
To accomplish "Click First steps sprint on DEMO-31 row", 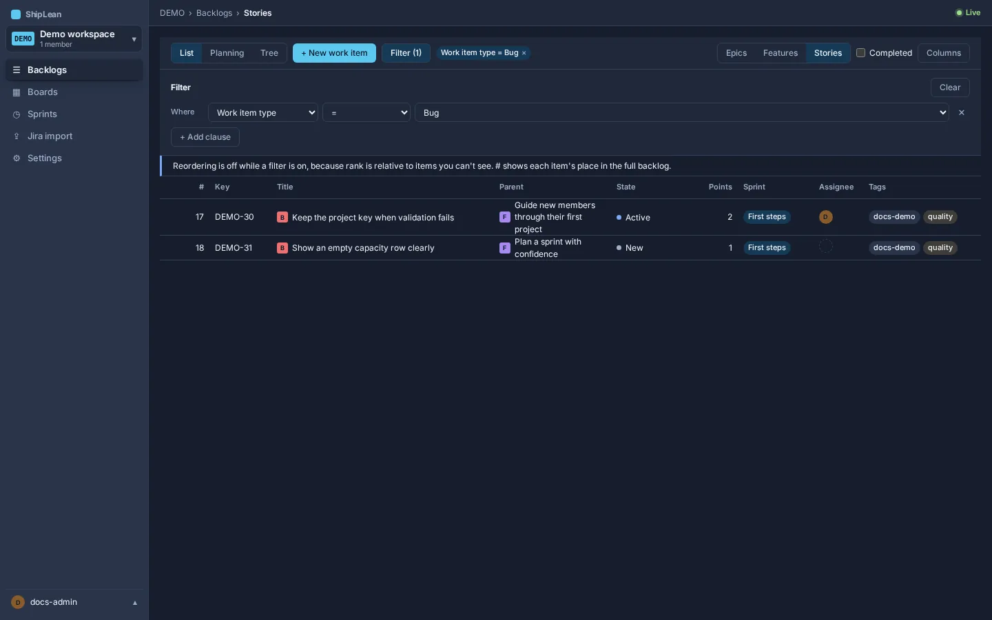I will tap(767, 248).
